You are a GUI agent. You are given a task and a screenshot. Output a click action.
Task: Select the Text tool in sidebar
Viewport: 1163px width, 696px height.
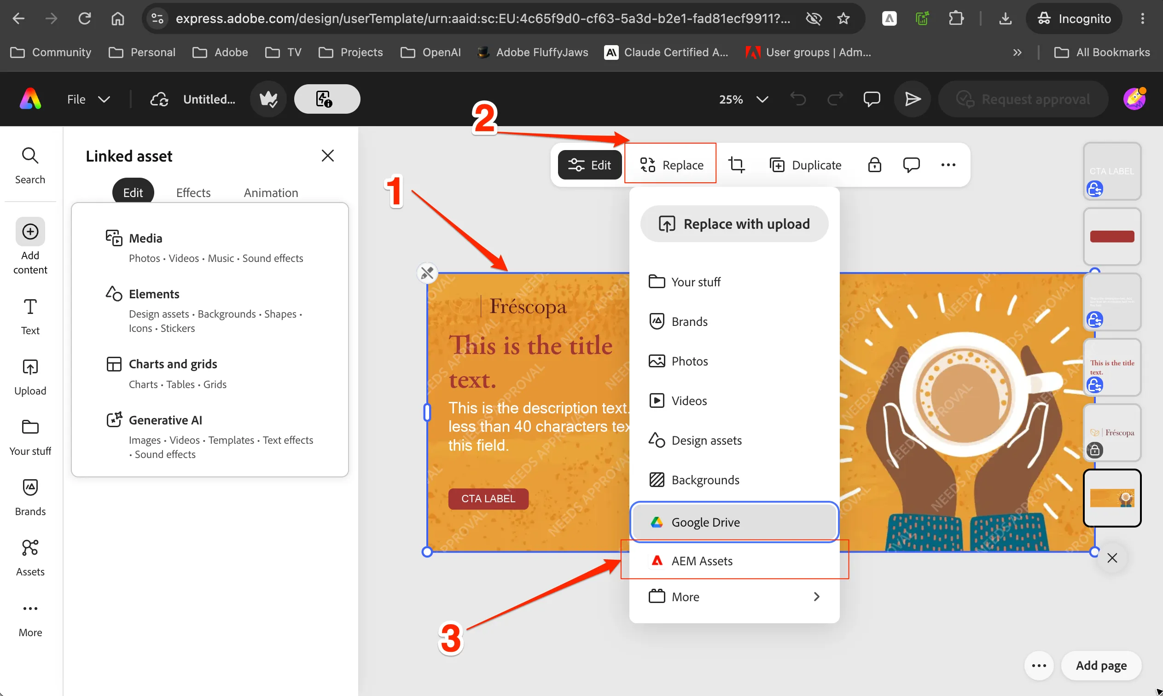30,317
